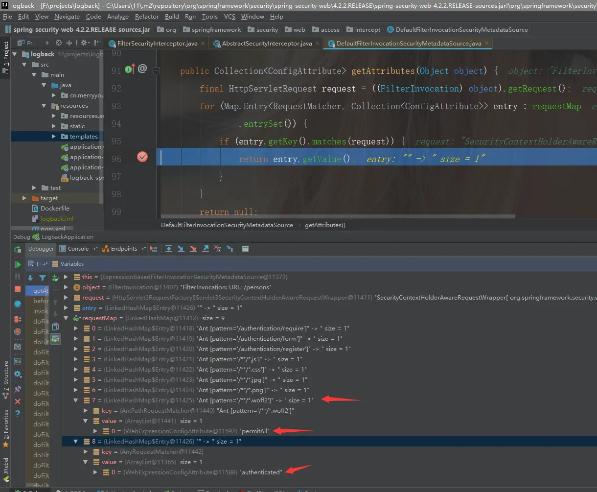Click the Step Over debug icon
The image size is (597, 492).
169,249
